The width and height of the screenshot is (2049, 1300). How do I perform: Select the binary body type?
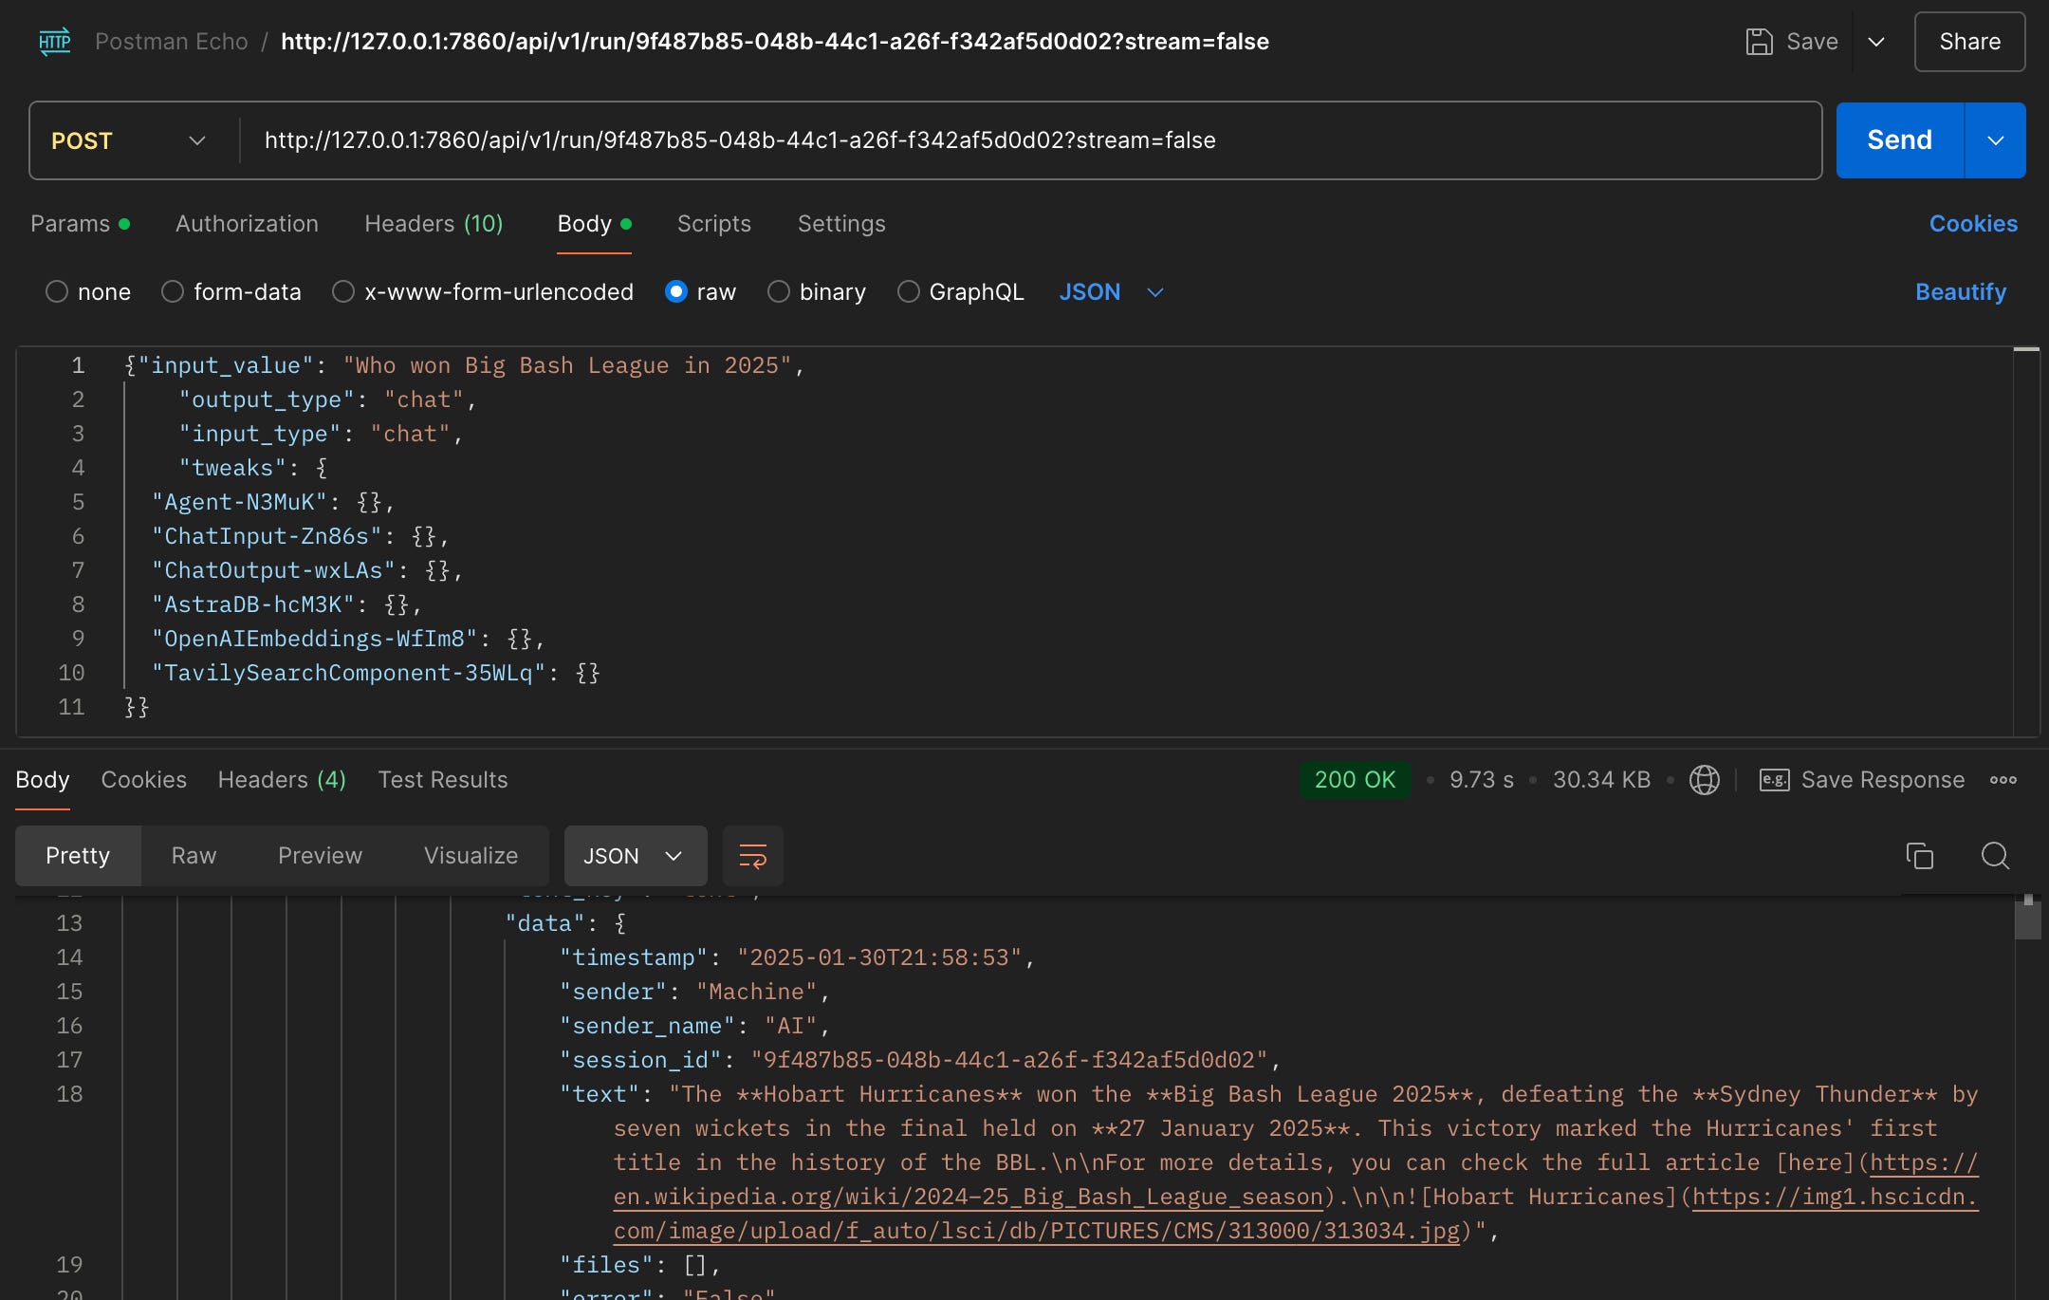[779, 292]
